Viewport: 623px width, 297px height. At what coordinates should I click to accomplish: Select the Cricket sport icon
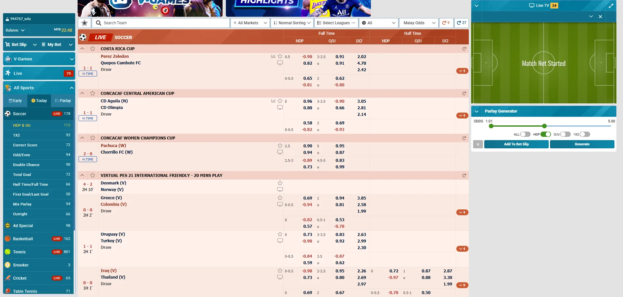click(8, 278)
